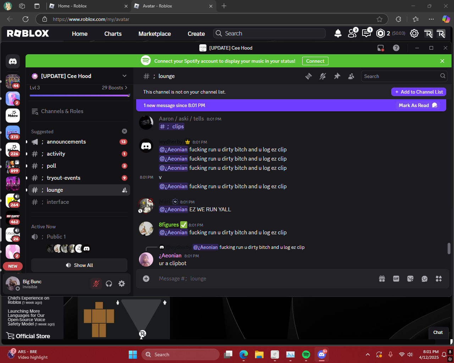
Task: Open the Apps launcher icon in message box
Action: [439, 279]
